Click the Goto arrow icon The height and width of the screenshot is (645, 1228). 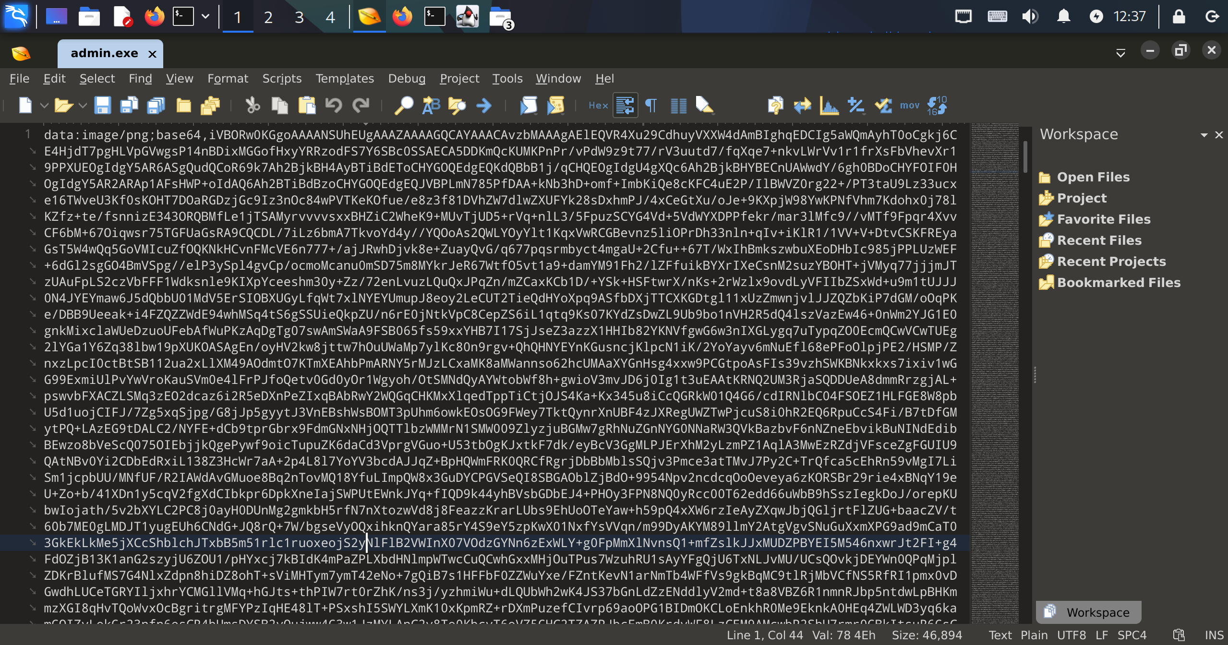pyautogui.click(x=484, y=105)
